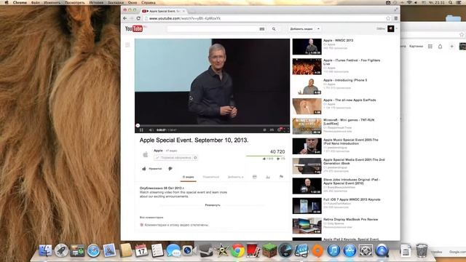Screen dimensions: 466x262
Task: Go forward with the Chrome forward arrow
Action: click(x=132, y=18)
